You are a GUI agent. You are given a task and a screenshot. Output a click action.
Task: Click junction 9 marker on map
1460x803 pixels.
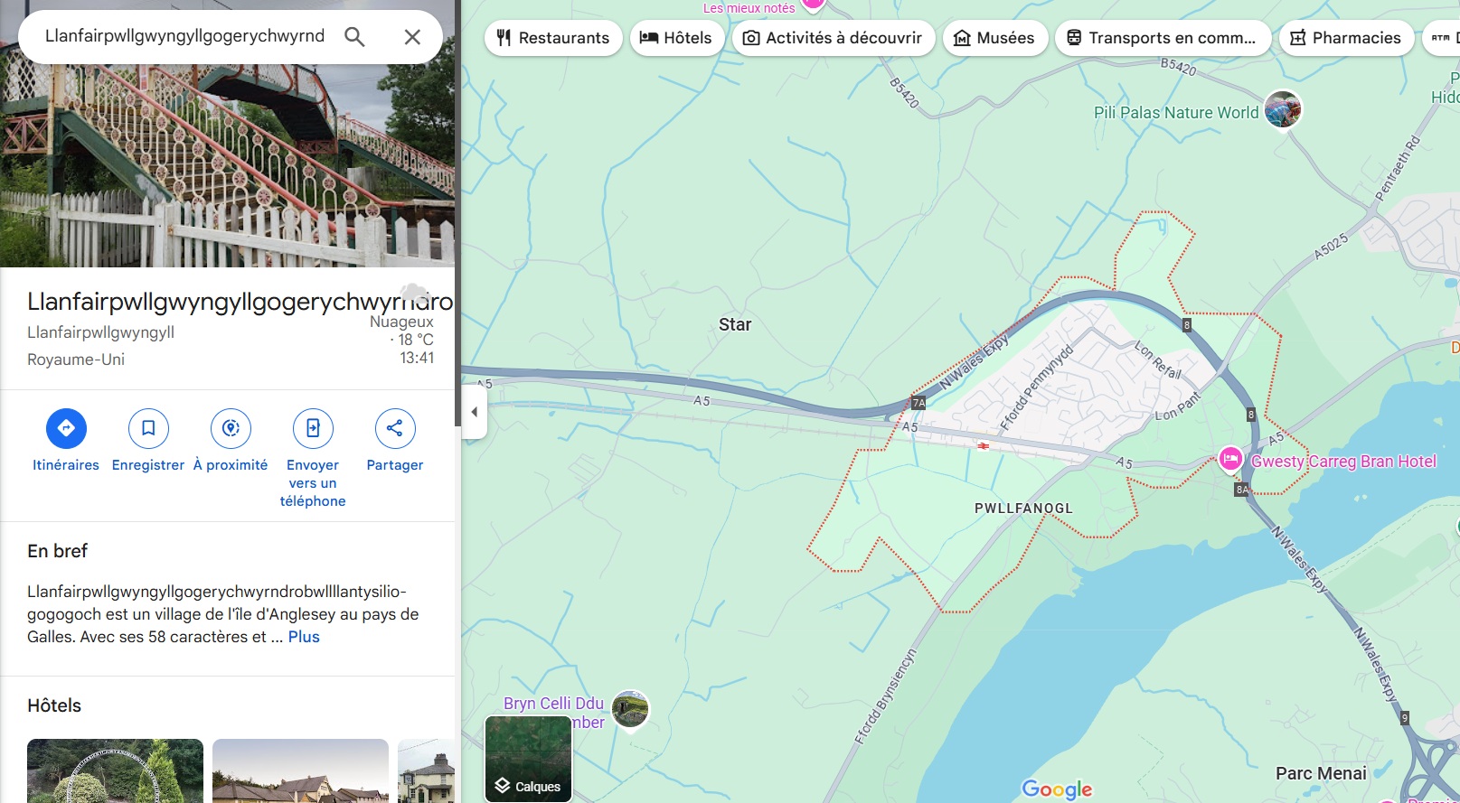(1405, 718)
